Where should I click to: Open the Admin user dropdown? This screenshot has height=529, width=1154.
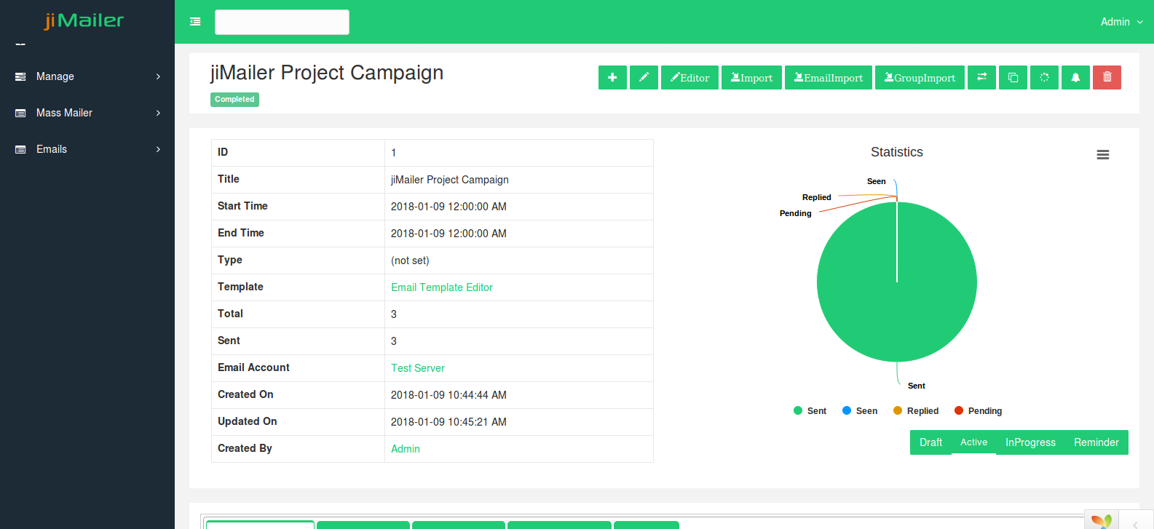click(x=1121, y=22)
